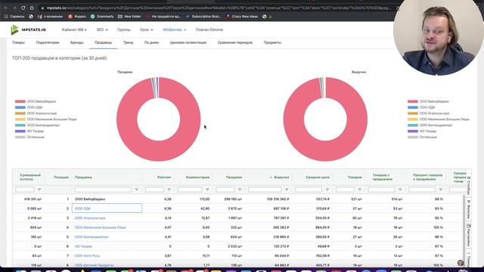Sort table by Рейтинг column header

click(164, 178)
